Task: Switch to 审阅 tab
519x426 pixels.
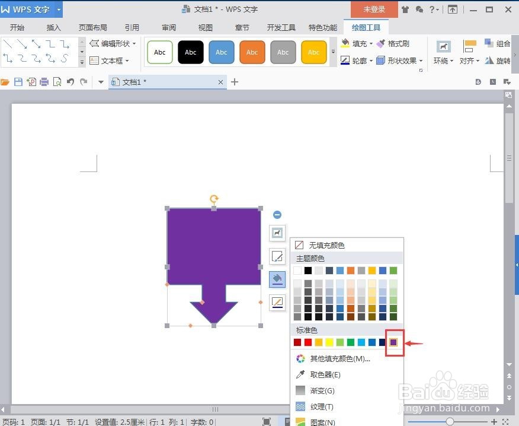Action: tap(169, 27)
